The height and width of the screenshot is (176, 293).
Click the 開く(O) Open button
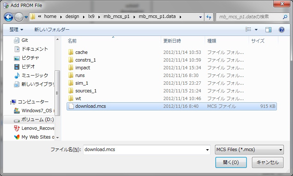(x=231, y=162)
